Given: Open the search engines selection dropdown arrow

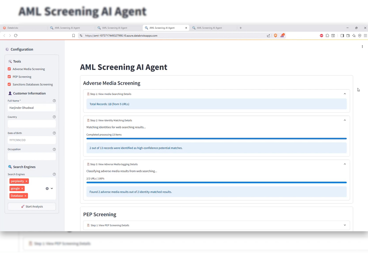Looking at the screenshot, I should (52, 188).
